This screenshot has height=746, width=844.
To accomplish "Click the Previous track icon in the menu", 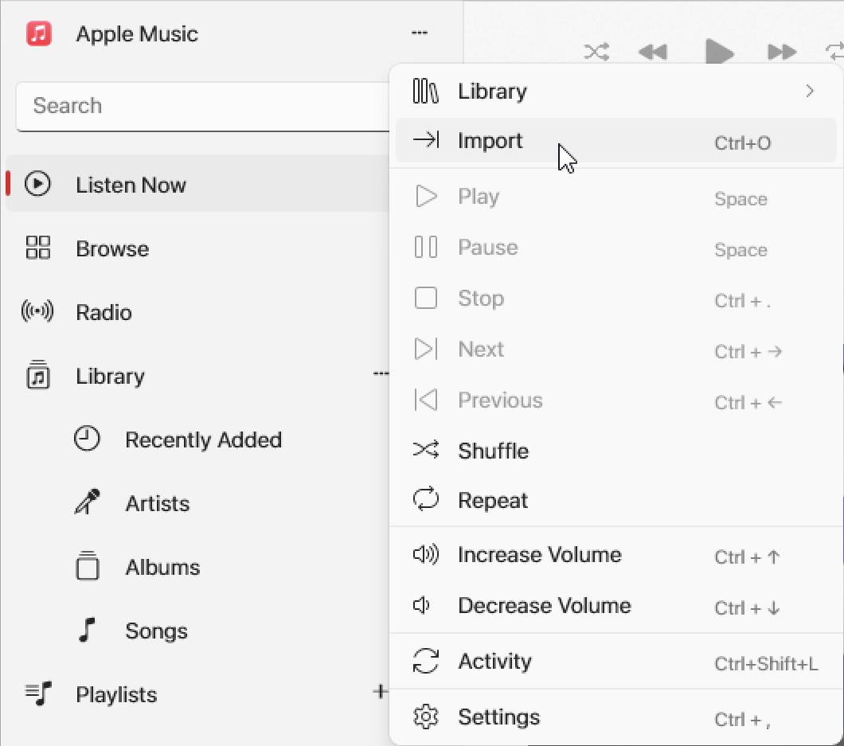I will [426, 400].
